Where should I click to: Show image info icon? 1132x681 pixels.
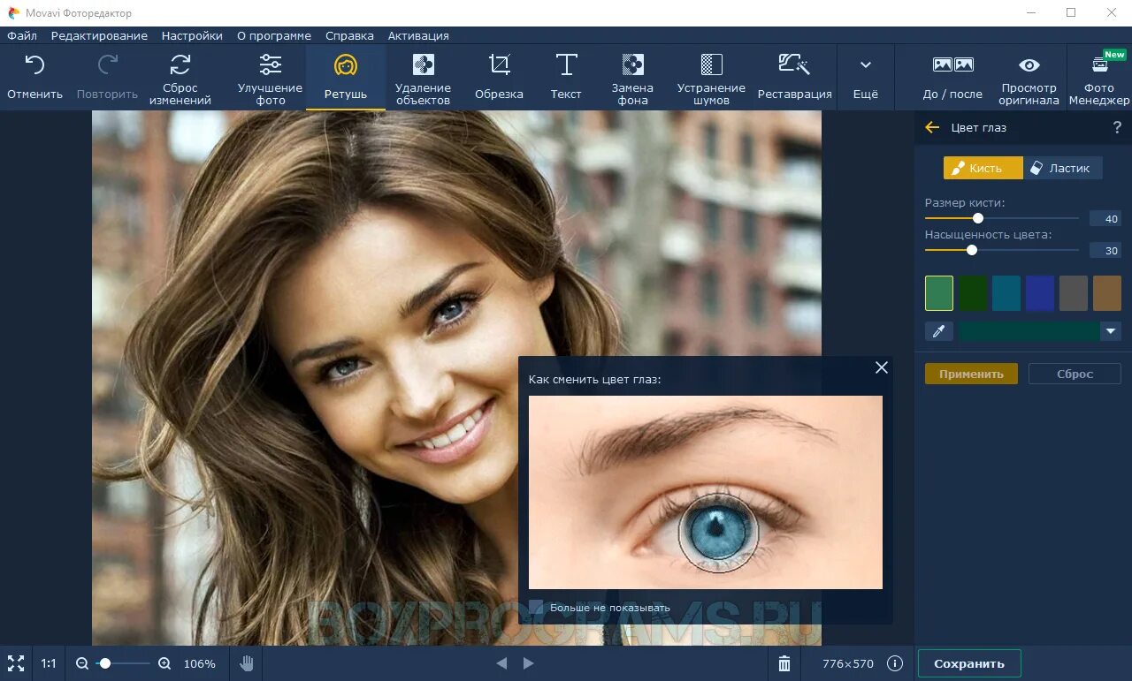pyautogui.click(x=895, y=663)
